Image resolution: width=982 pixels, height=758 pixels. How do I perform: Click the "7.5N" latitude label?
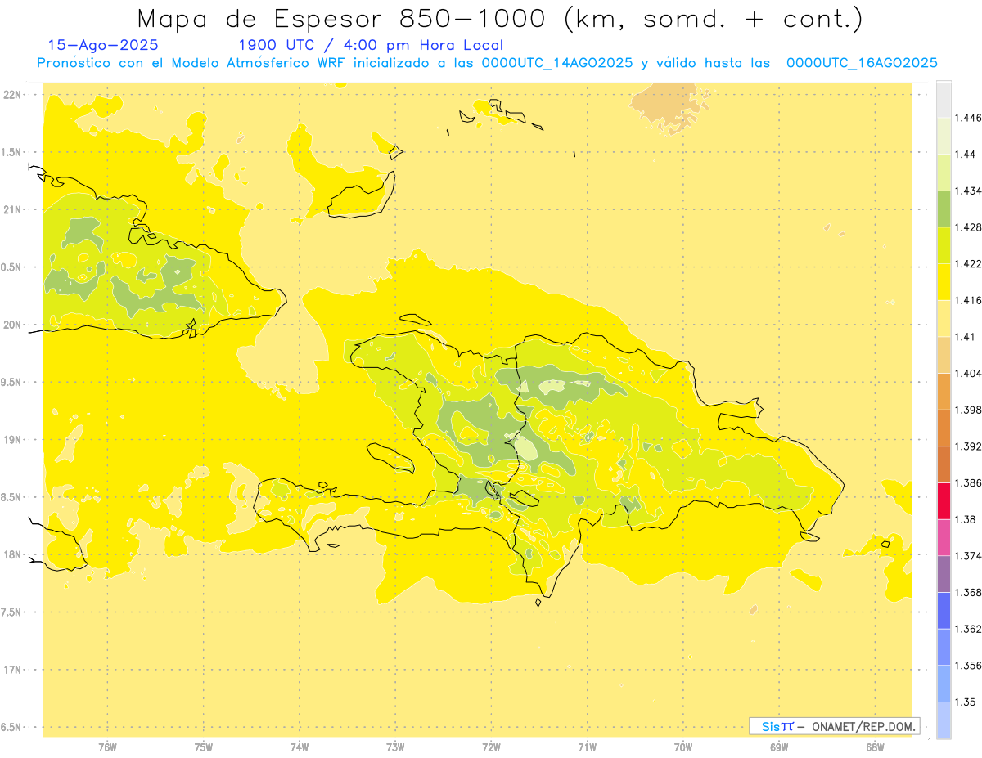click(x=11, y=612)
